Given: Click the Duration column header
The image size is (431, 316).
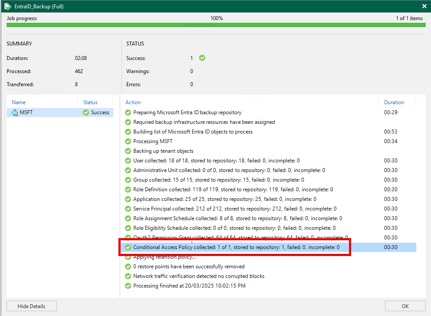Looking at the screenshot, I should (x=394, y=102).
